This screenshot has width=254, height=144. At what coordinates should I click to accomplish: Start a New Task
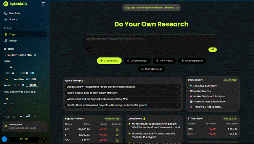[12, 13]
